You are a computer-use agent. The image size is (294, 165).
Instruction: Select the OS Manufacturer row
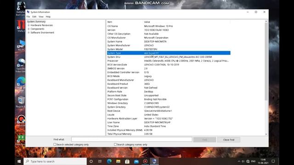coord(169,38)
